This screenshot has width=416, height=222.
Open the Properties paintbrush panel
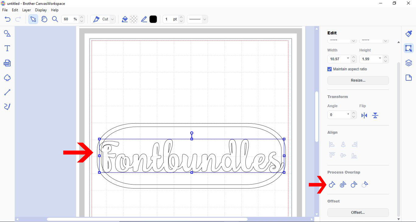[x=409, y=33]
